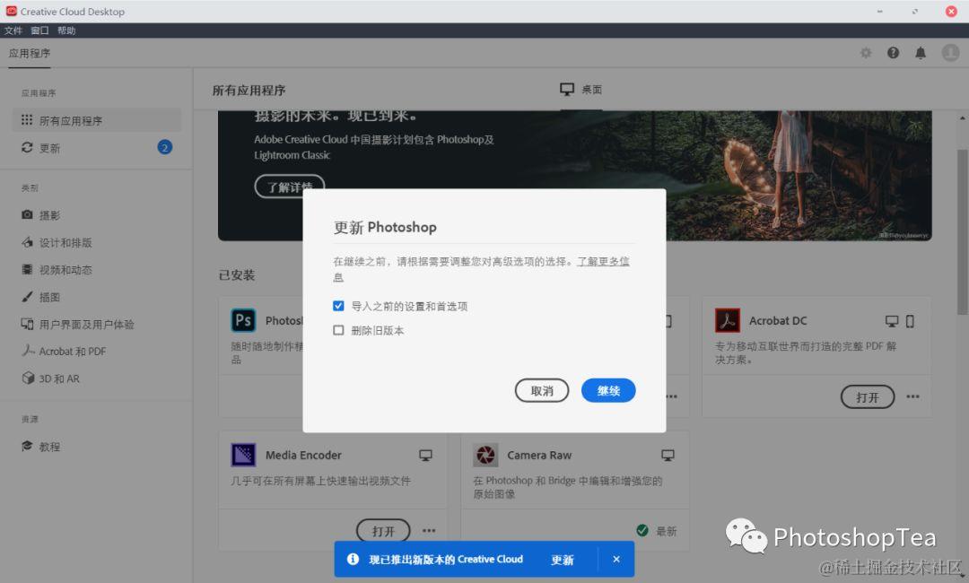Open Acrobat DC with 打开 button
Screen dimensions: 969x583
pos(867,397)
